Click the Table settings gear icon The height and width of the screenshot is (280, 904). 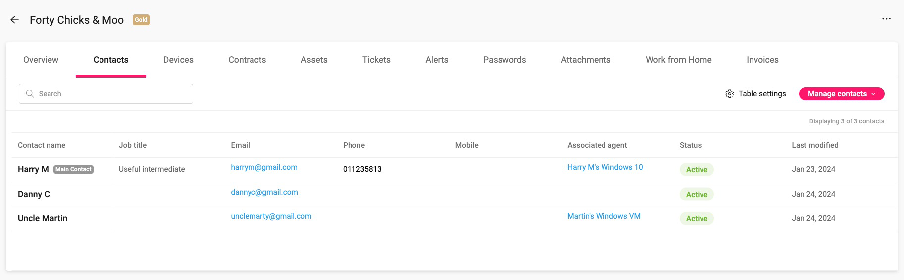pyautogui.click(x=729, y=94)
